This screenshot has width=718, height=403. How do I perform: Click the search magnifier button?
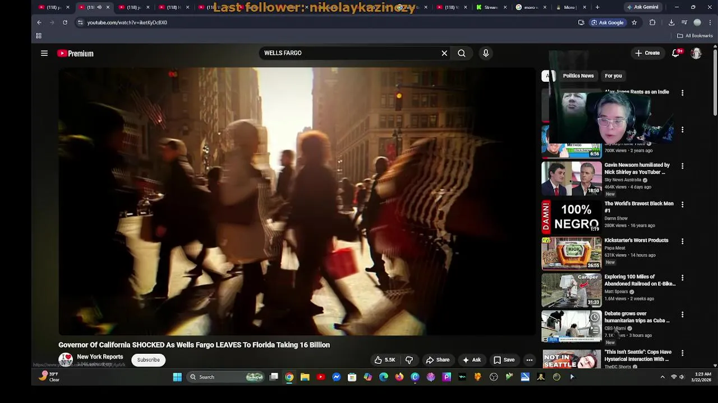tap(462, 53)
